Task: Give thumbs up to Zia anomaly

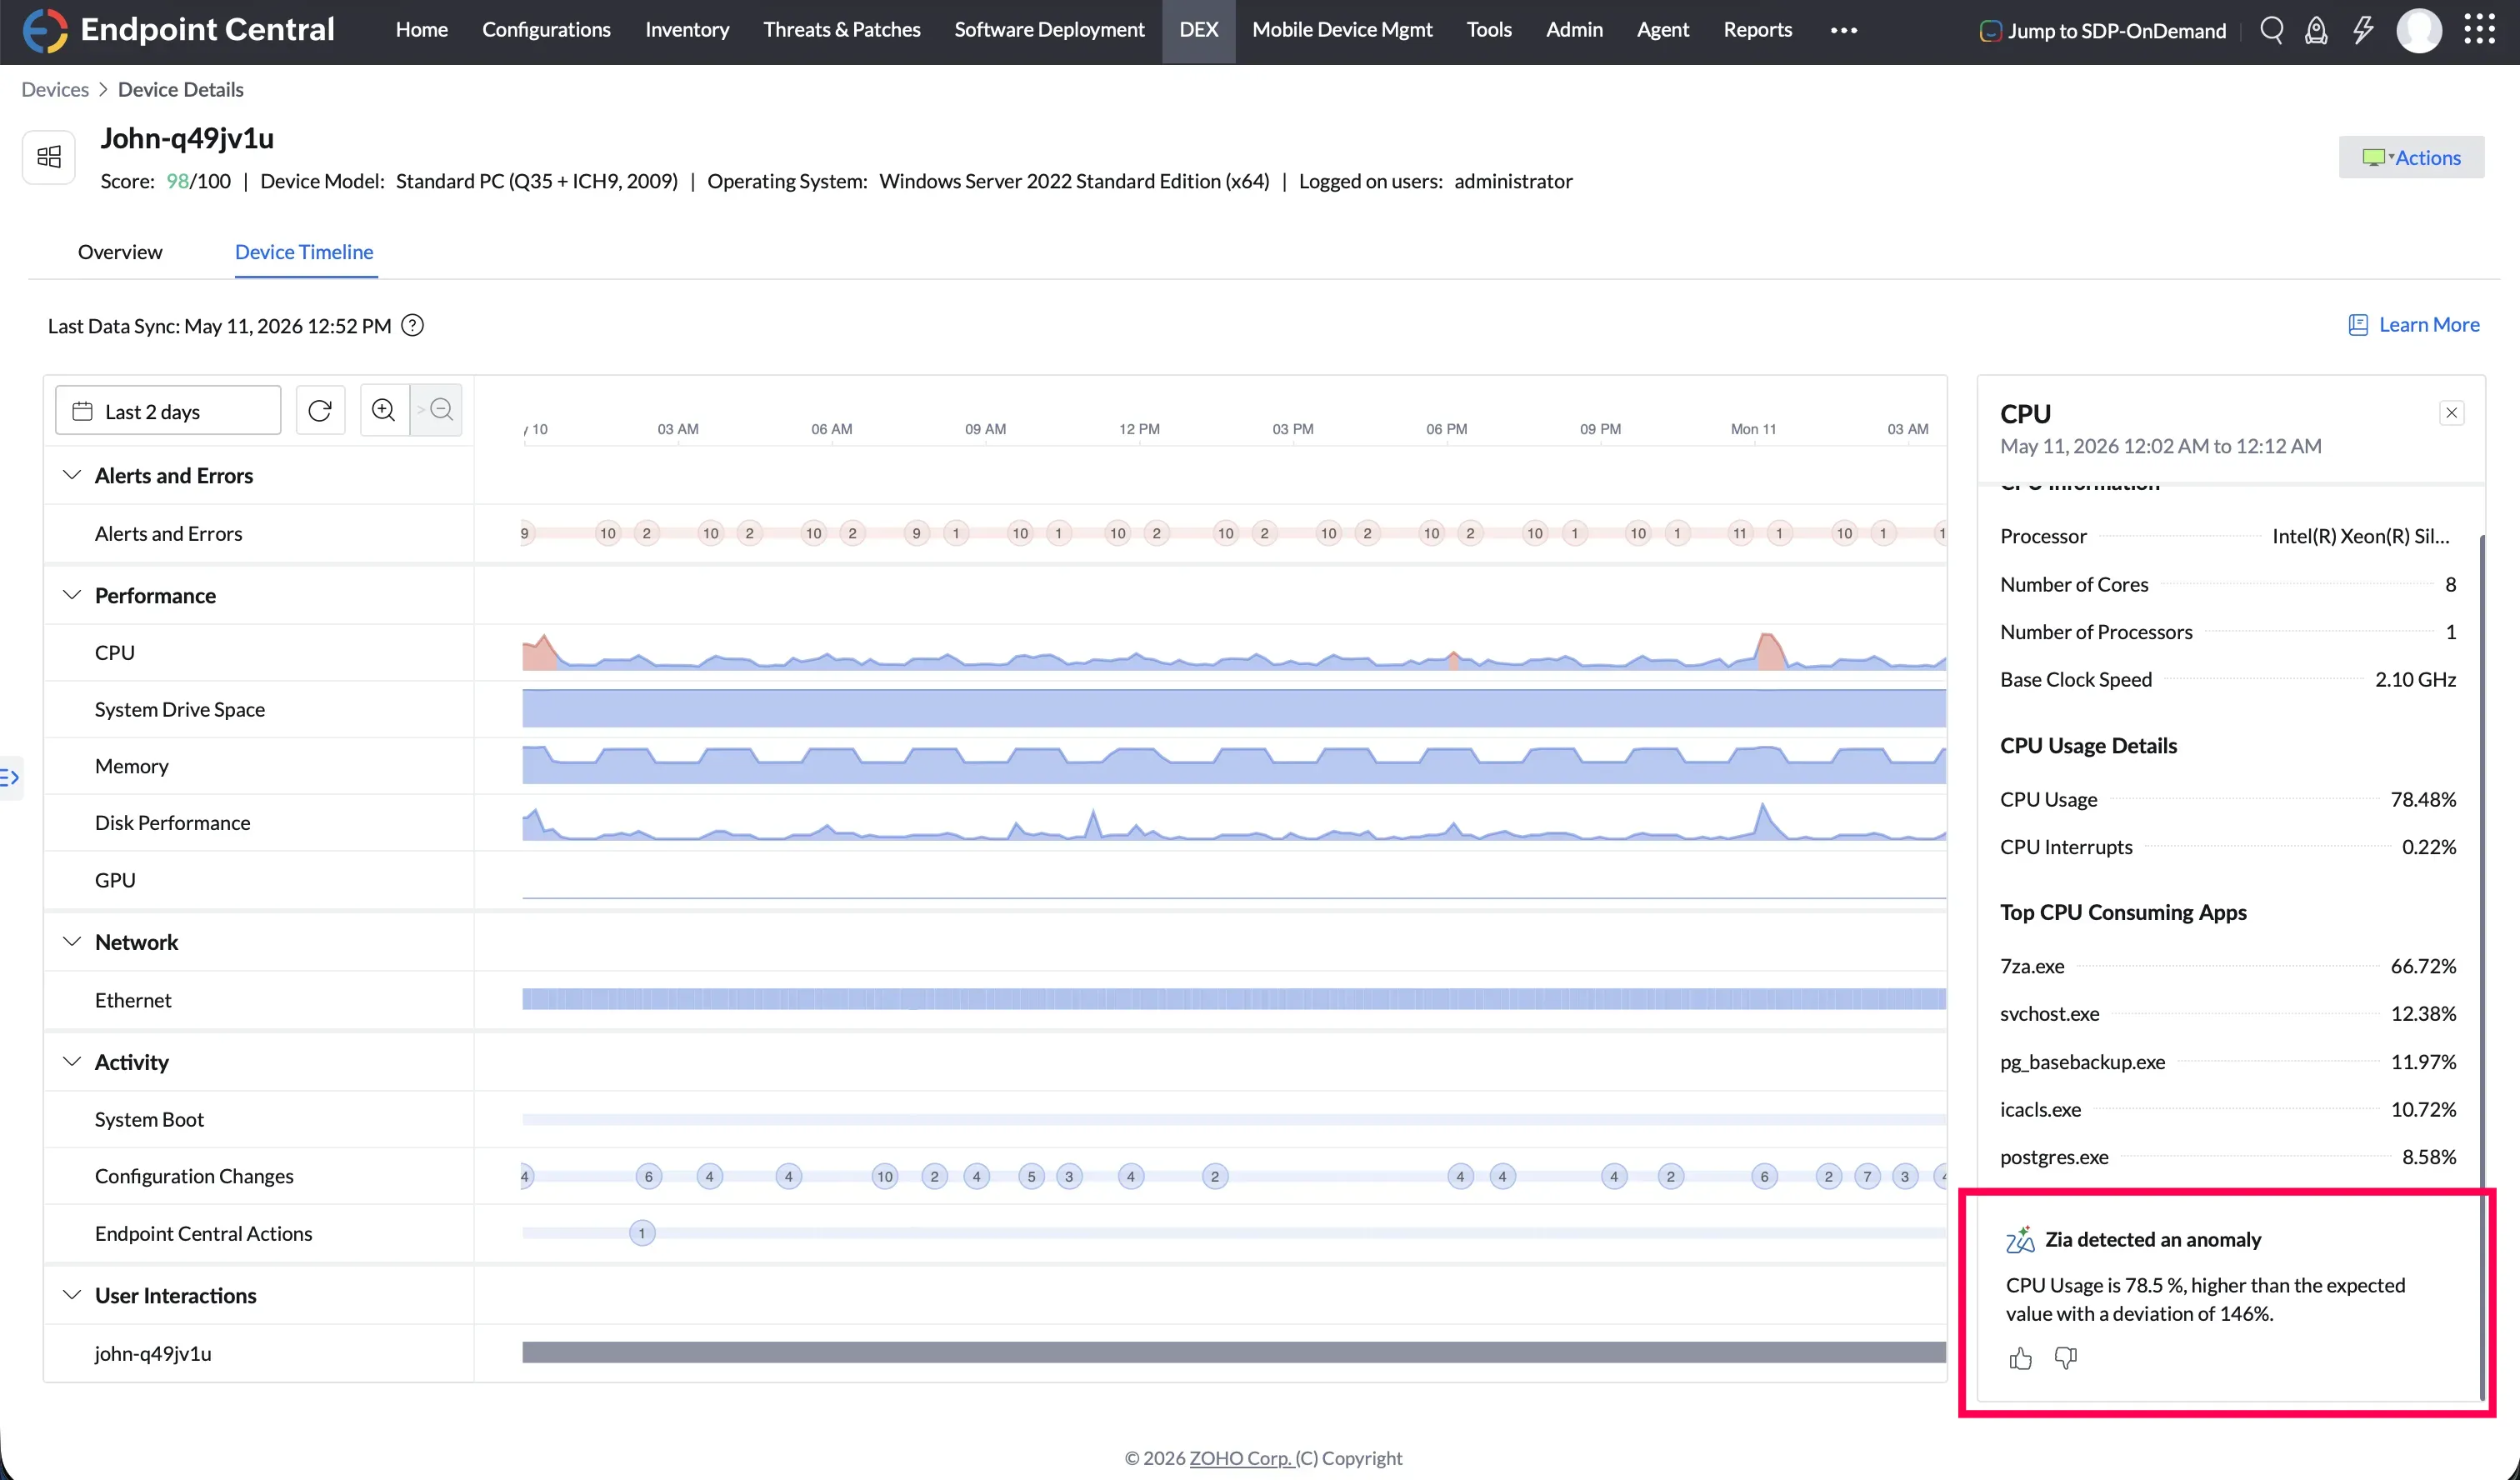Action: [2020, 1358]
